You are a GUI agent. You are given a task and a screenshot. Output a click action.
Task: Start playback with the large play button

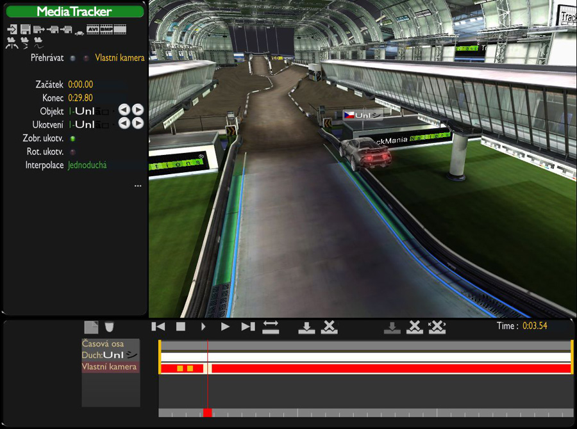tap(225, 327)
